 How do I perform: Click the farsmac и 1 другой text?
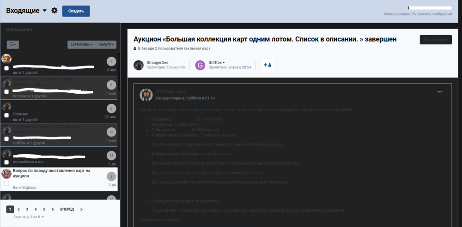click(30, 96)
